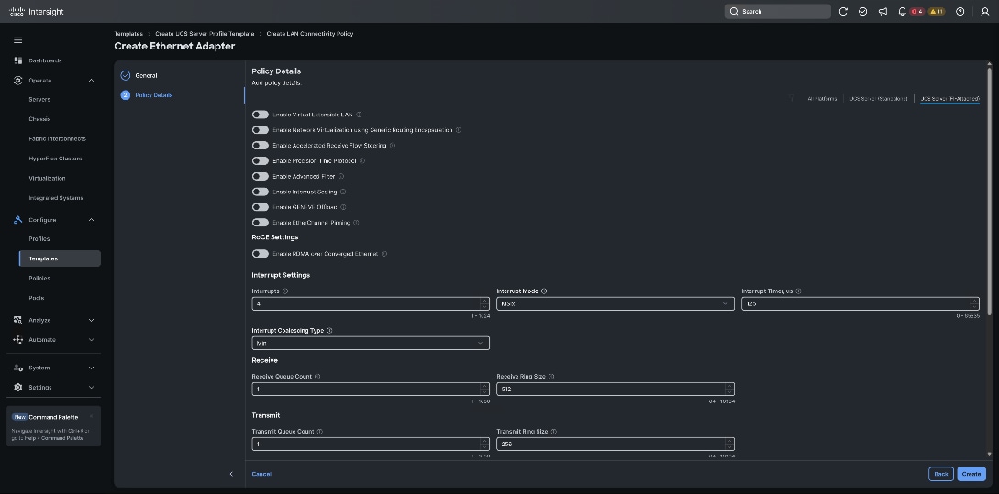The image size is (999, 494).
Task: Open the announcements megaphone icon
Action: 882,12
